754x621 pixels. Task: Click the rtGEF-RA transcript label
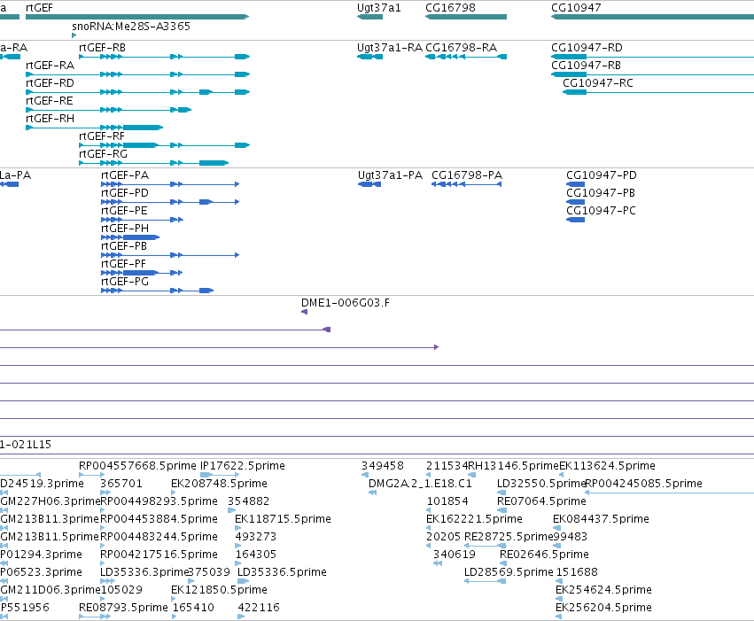coord(50,66)
